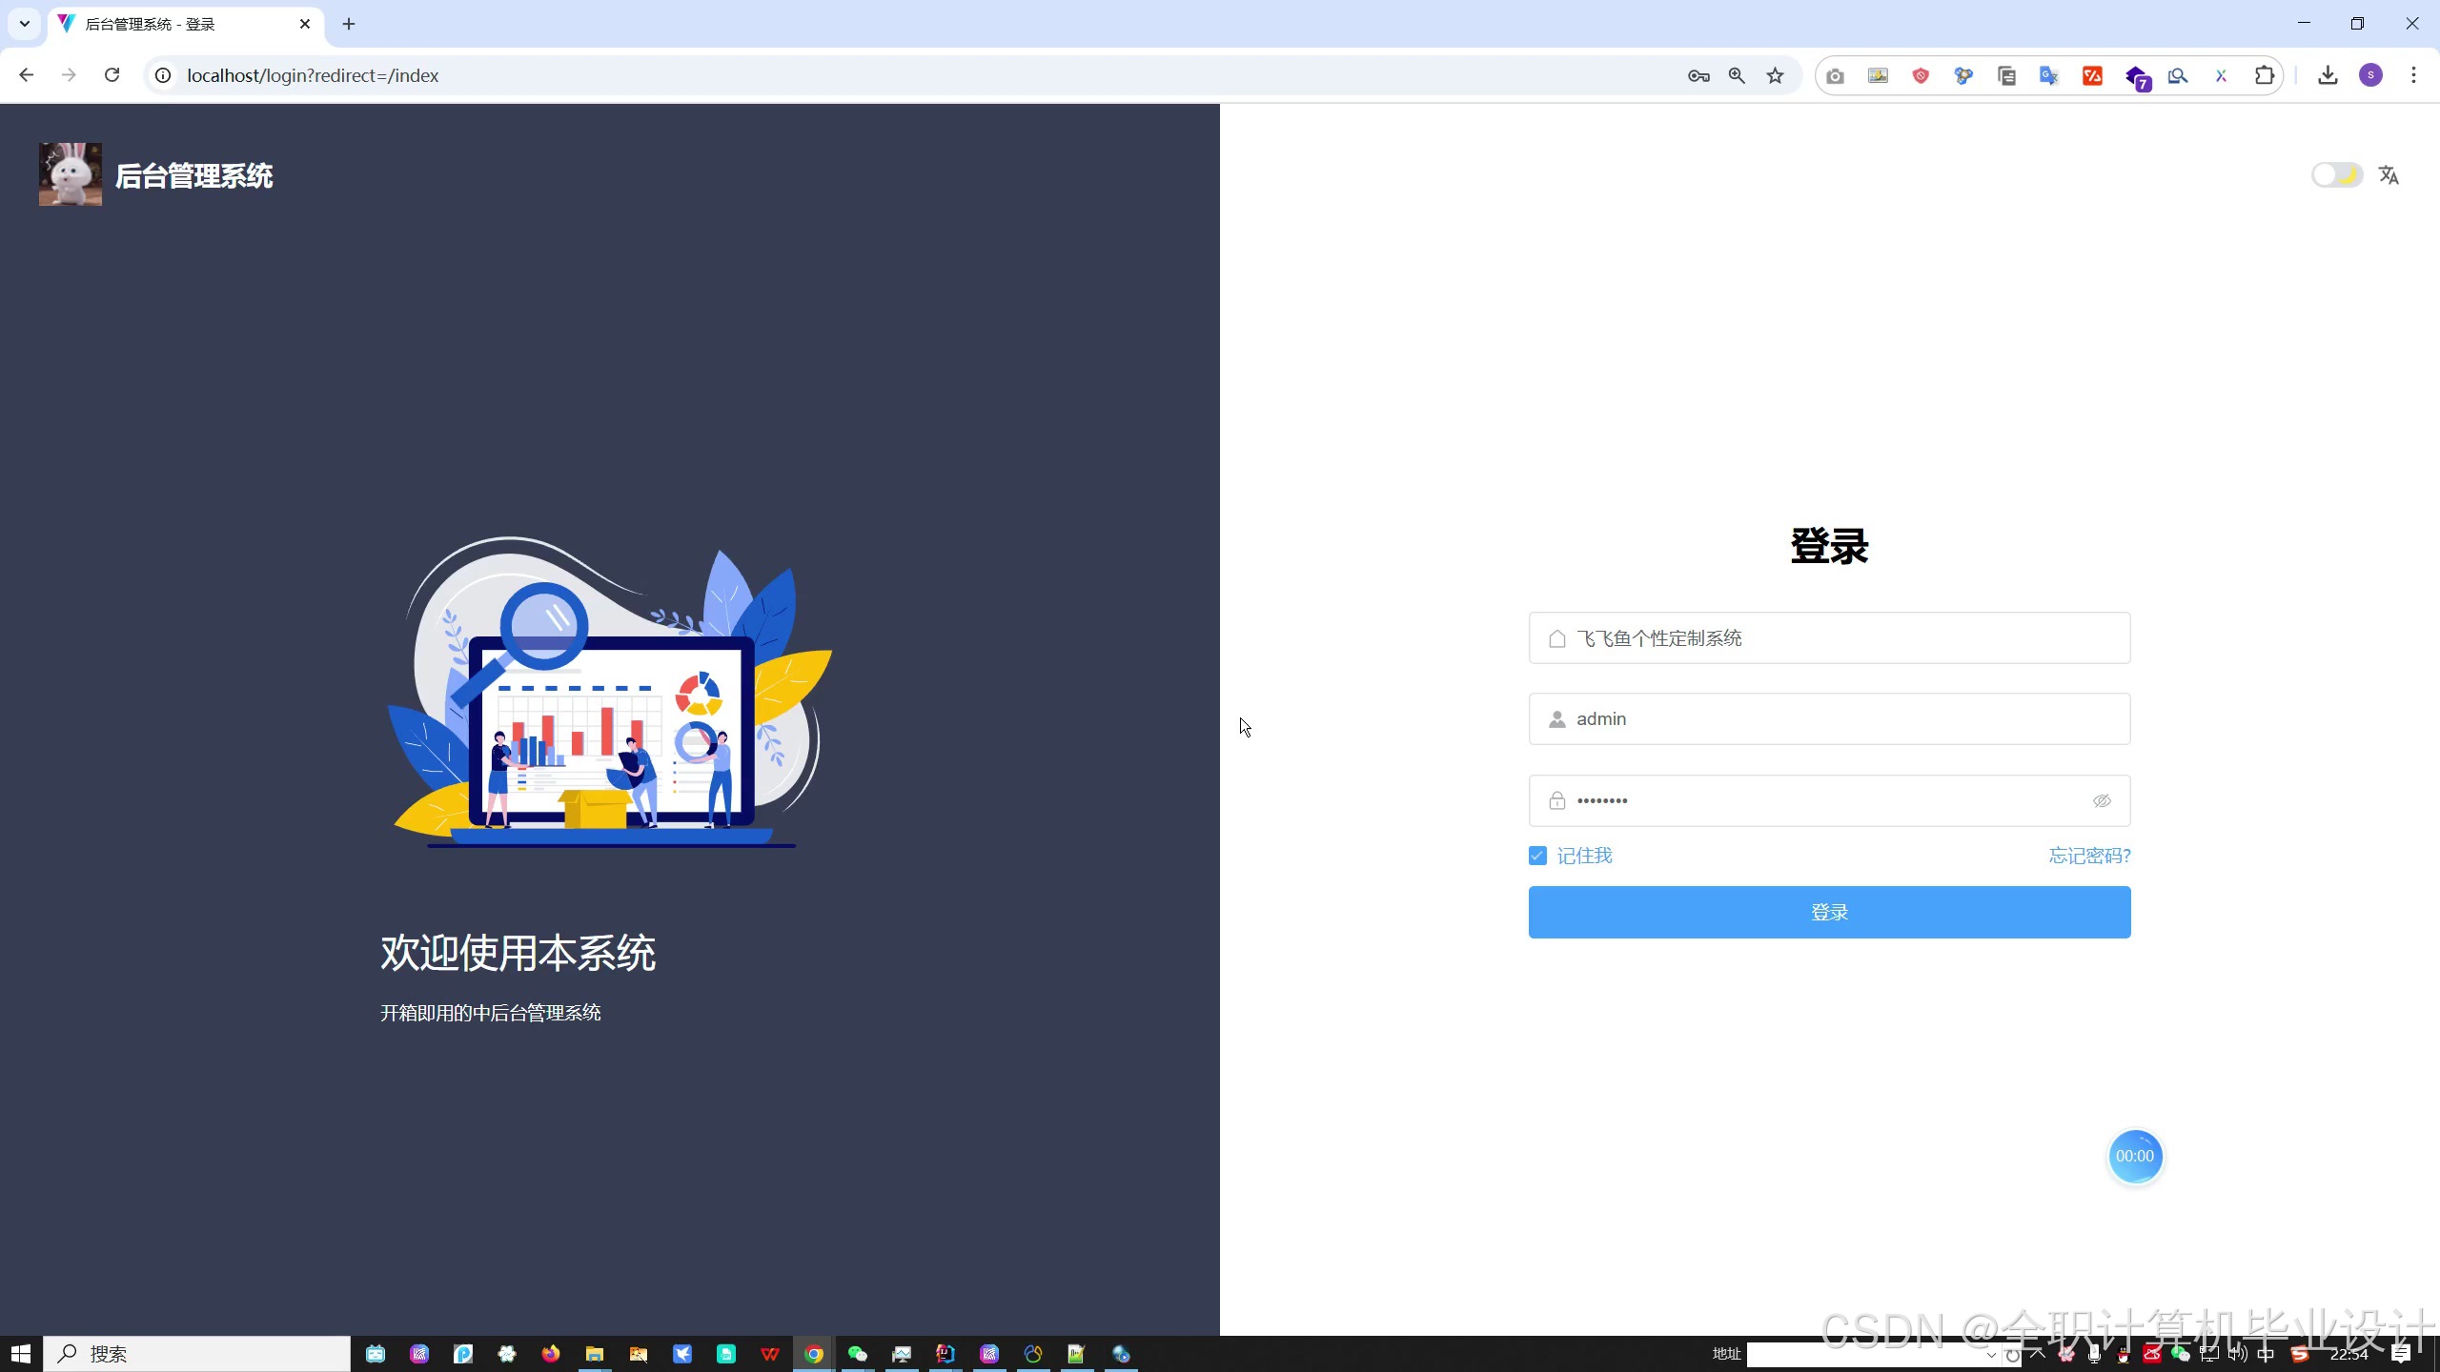Open the browser Downloads icon
Viewport: 2440px width, 1372px height.
(2328, 76)
